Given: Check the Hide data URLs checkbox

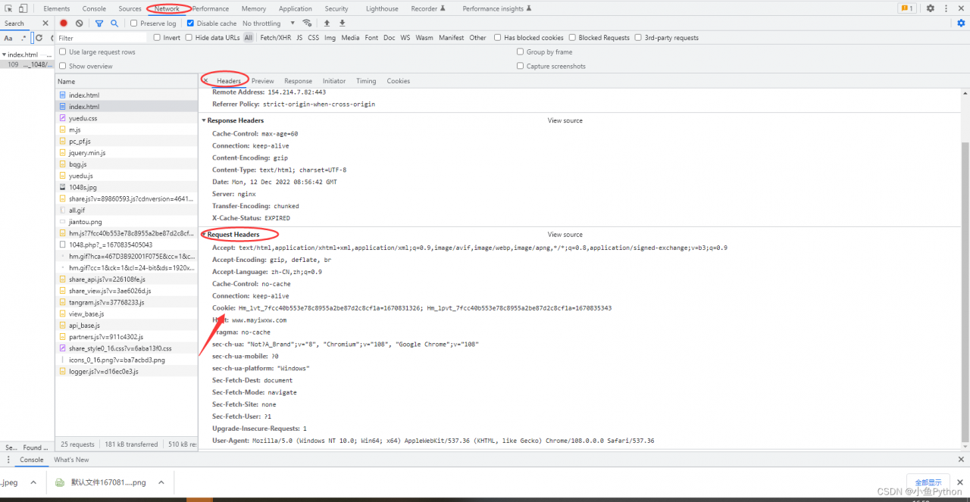Looking at the screenshot, I should (x=189, y=37).
